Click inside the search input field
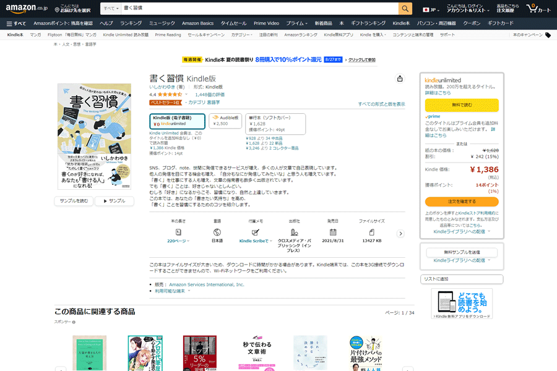 (x=248, y=9)
